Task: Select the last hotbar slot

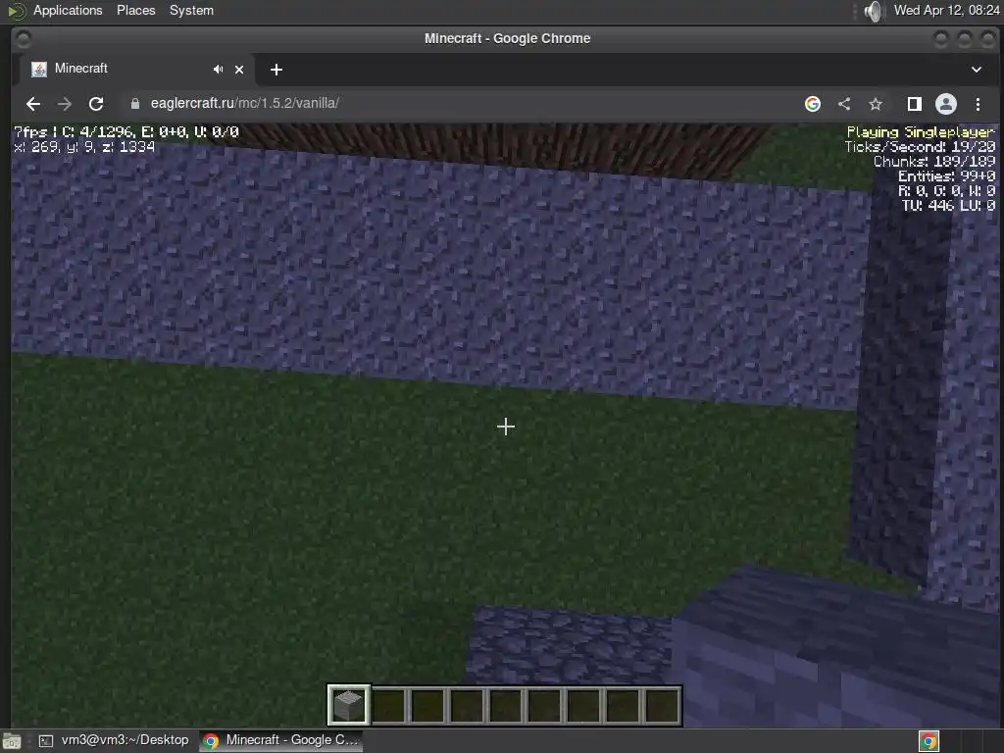Action: tap(662, 705)
